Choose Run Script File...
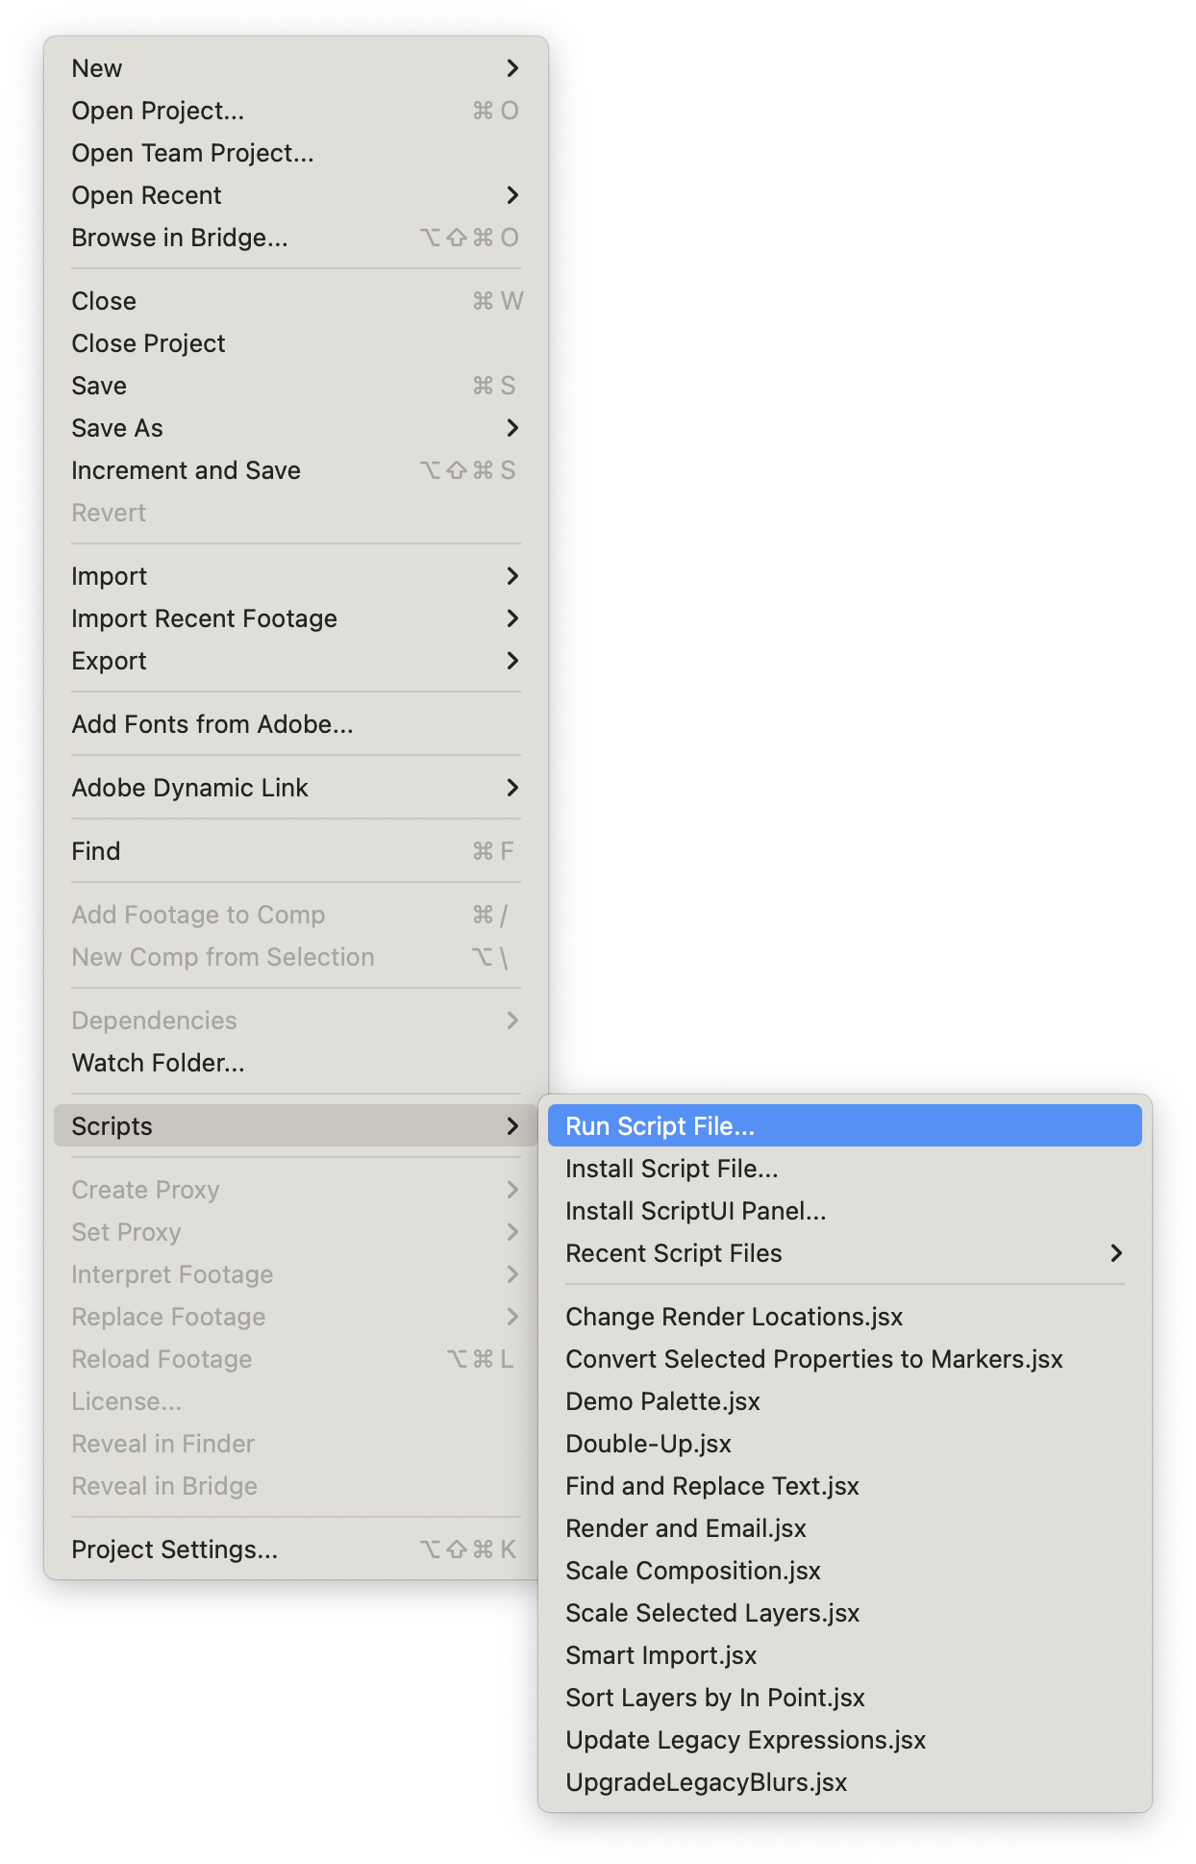This screenshot has width=1196, height=1864. point(845,1126)
